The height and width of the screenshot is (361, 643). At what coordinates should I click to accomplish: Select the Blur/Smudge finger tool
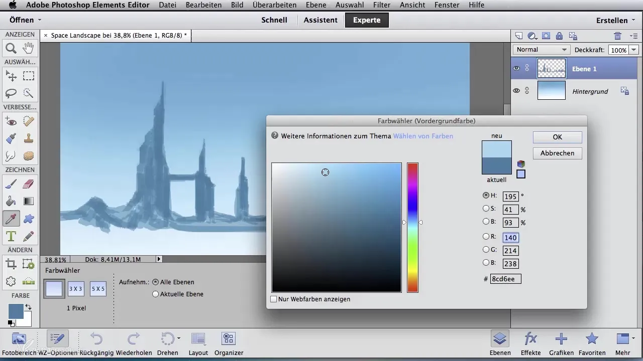coord(11,155)
